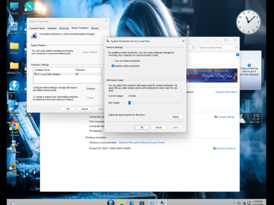Click the clipboard gadget info icon

click(x=249, y=65)
